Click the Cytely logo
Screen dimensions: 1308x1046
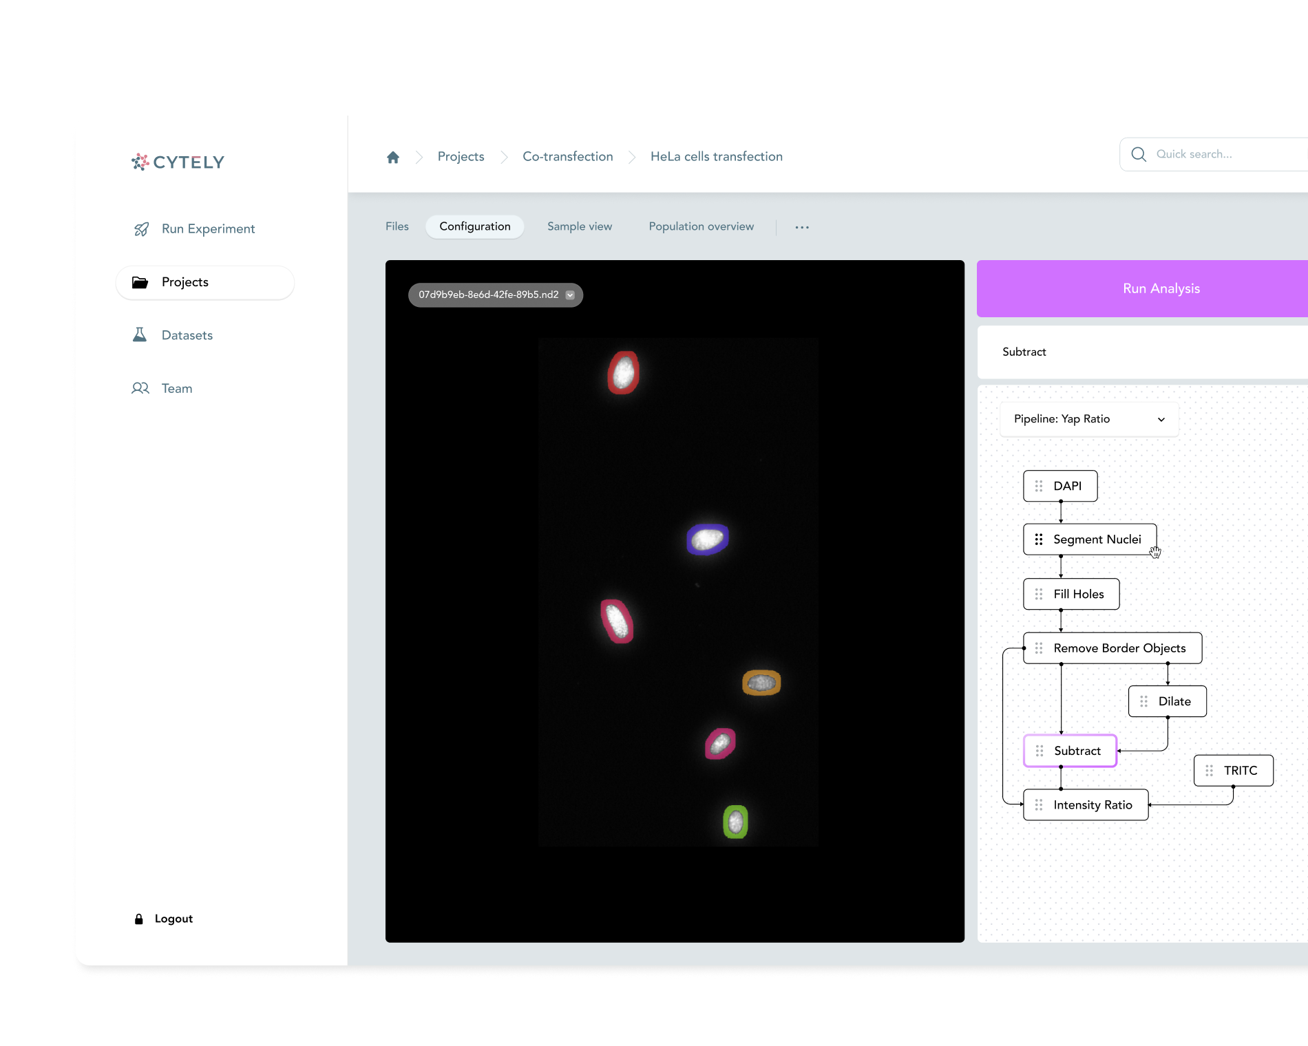(177, 162)
